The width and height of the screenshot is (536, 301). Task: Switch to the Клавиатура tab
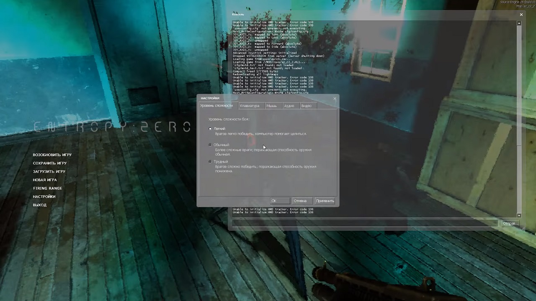click(x=250, y=106)
